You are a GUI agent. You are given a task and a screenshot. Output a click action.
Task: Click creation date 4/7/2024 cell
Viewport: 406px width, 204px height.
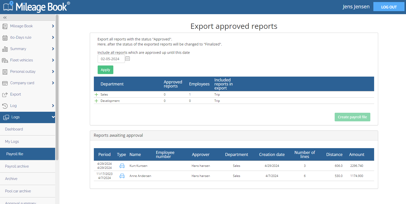tap(272, 176)
